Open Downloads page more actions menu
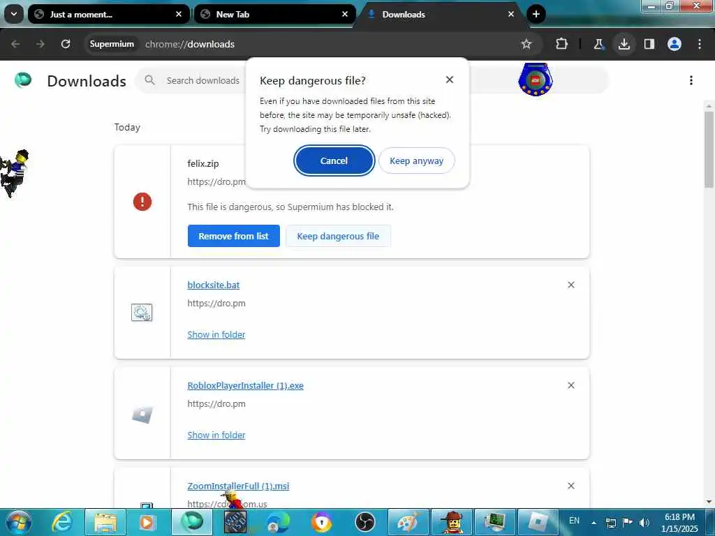Screen dimensions: 715x536 691,80
